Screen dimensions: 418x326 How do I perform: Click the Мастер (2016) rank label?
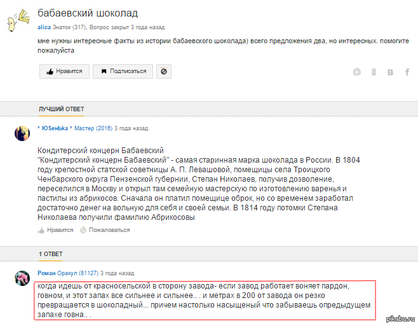[x=93, y=128]
